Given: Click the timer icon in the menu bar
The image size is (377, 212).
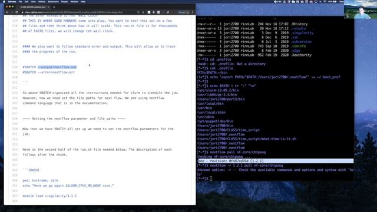Looking at the screenshot, I should [x=277, y=1].
